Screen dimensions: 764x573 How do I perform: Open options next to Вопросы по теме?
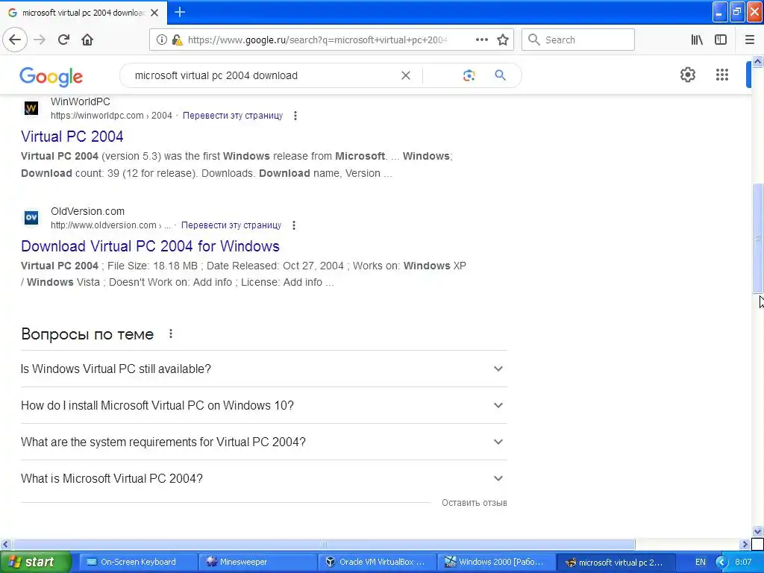(x=171, y=334)
